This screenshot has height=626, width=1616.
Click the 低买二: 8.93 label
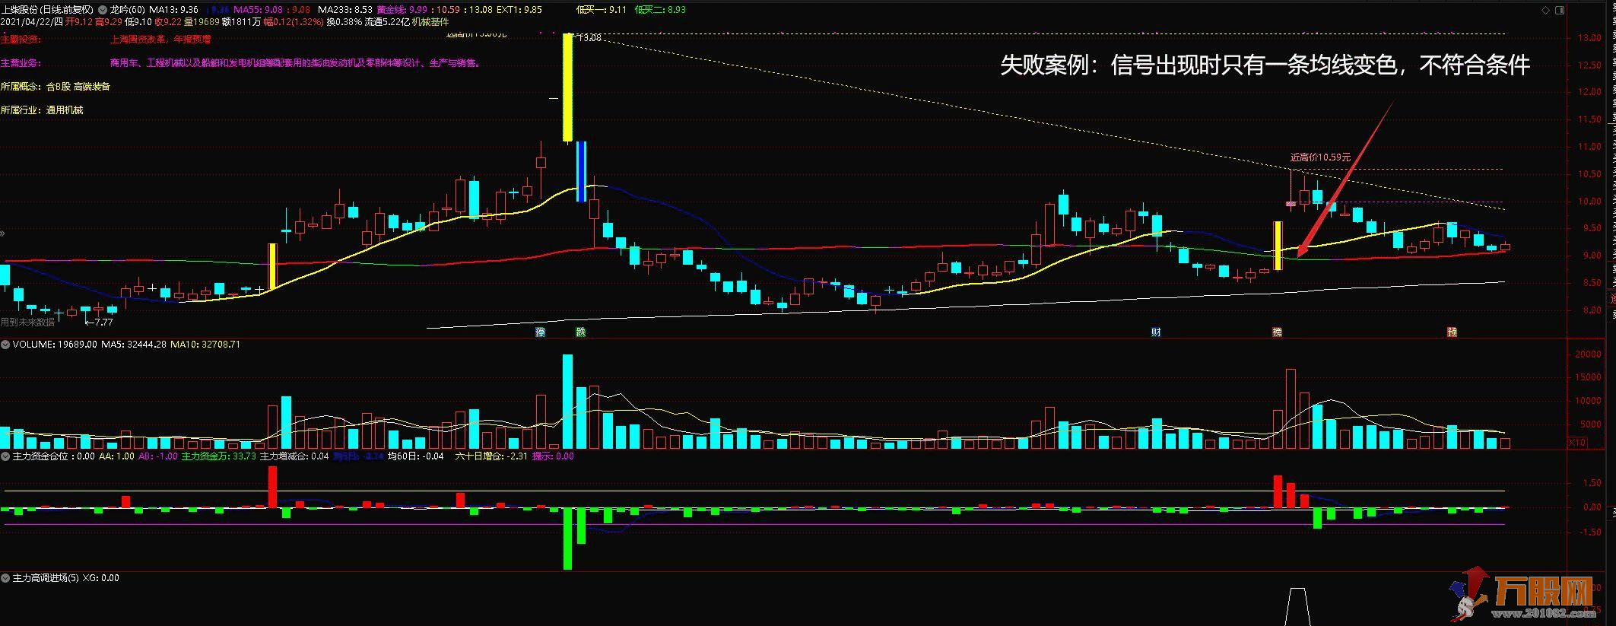(660, 10)
